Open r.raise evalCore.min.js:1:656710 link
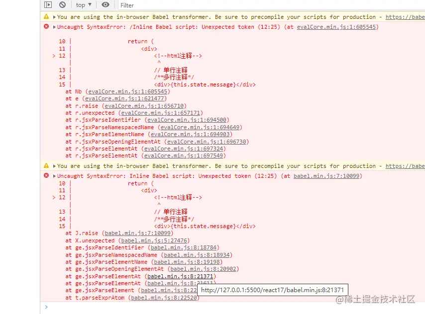This screenshot has width=425, height=314. (x=144, y=106)
